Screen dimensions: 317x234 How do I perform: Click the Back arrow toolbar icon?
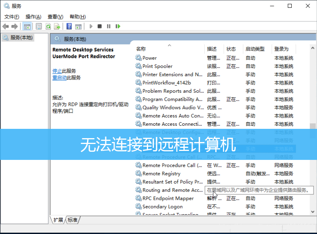[5, 26]
